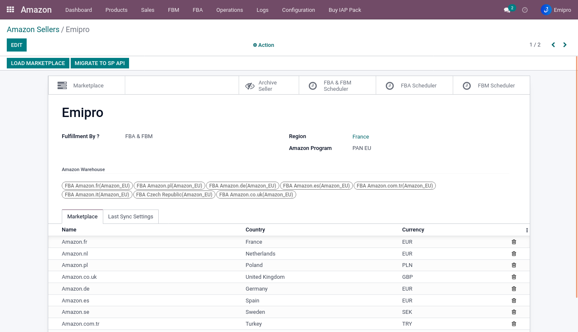Open the Products menu
The image size is (578, 332).
coord(116,10)
